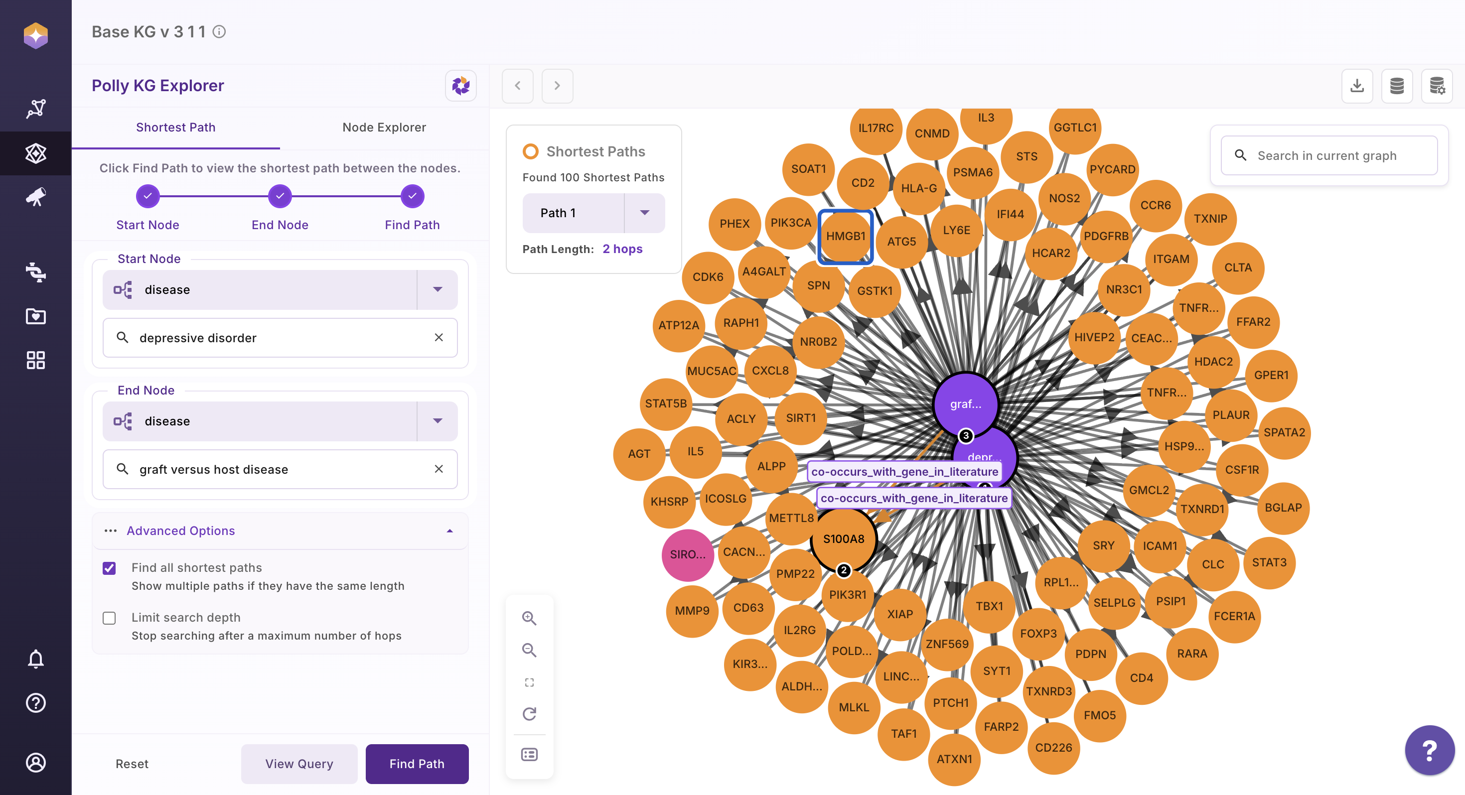Click the Find Path button
This screenshot has height=795, width=1465.
click(x=417, y=764)
